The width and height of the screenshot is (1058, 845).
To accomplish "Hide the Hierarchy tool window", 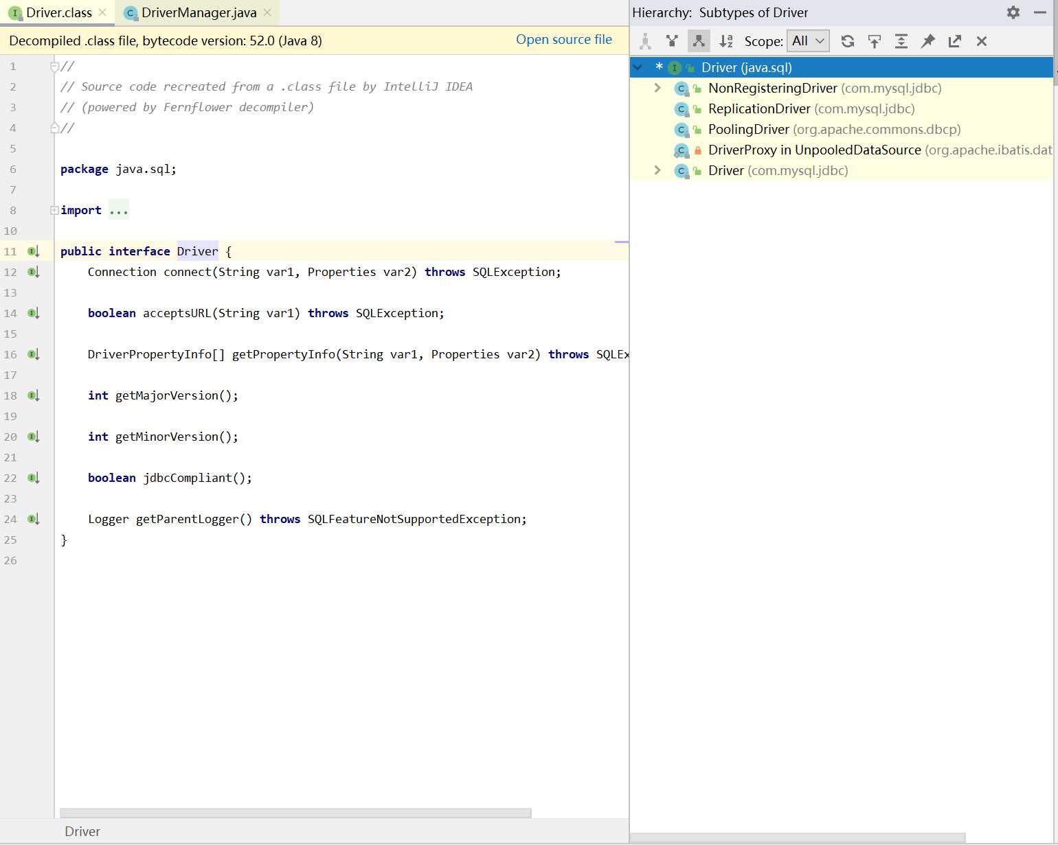I will coord(1040,12).
